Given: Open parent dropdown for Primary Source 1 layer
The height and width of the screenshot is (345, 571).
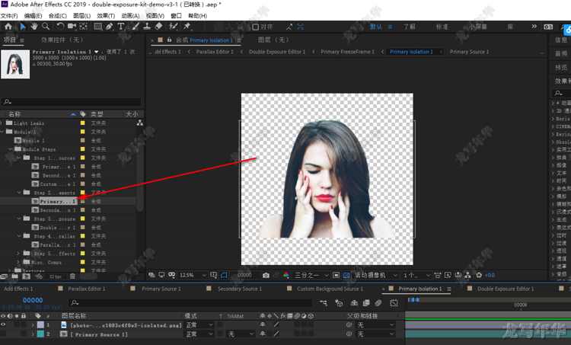Looking at the screenshot, I should pos(375,334).
